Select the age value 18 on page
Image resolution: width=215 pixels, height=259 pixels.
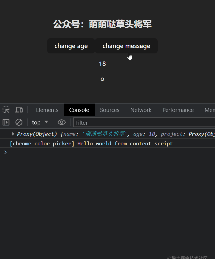pyautogui.click(x=102, y=64)
